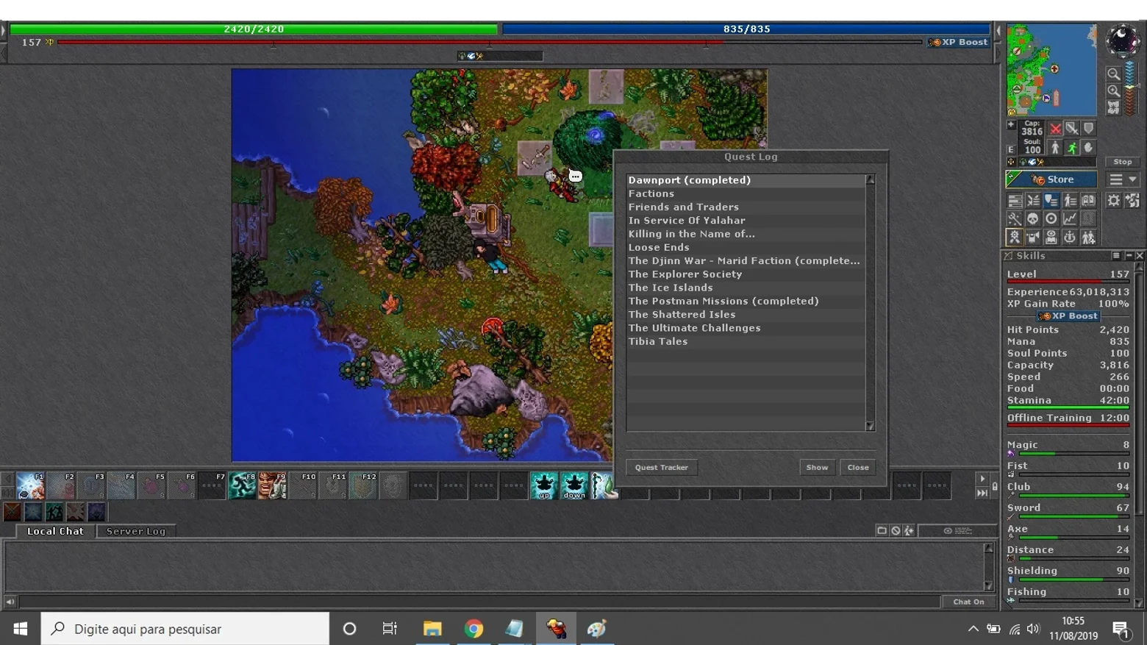Screen dimensions: 1147x645
Task: Use the F8 running-figure haste spell
Action: pos(242,485)
